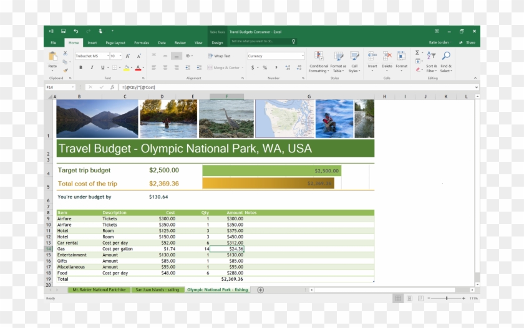524x328 pixels.
Task: Click the Paste clipboard icon
Action: click(x=52, y=57)
